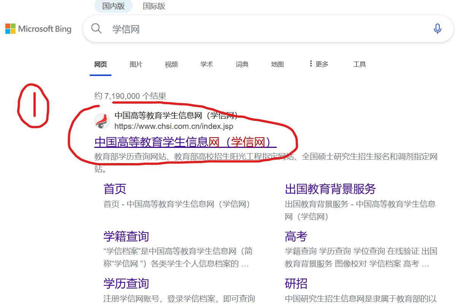Open the 学籍查询 link
This screenshot has height=306, width=476.
[127, 236]
